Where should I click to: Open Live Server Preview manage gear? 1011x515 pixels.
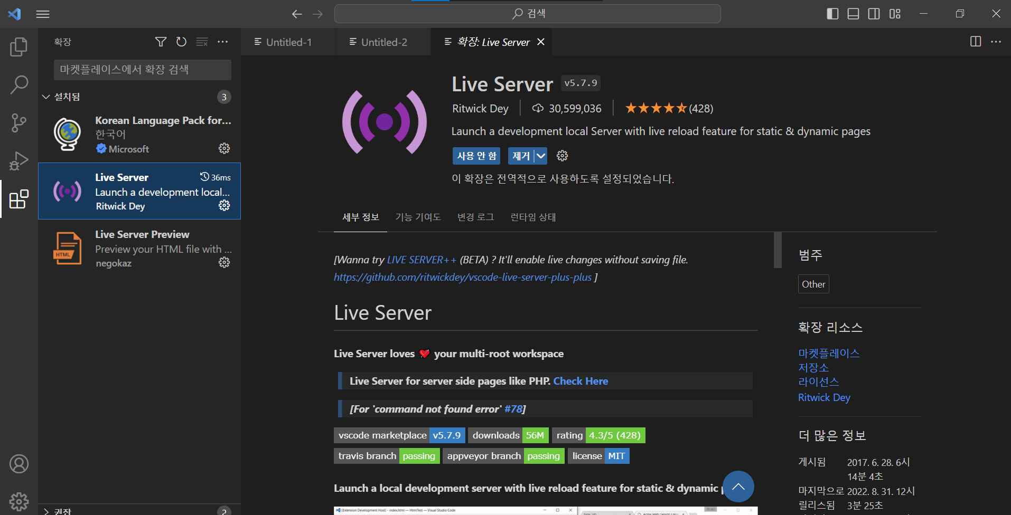(224, 262)
